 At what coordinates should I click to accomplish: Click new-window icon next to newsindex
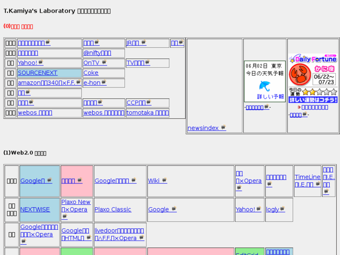224,127
